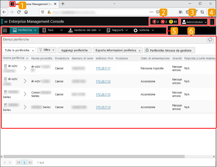The height and width of the screenshot is (167, 217).
Task: Open the dashboard grid icon in the menu bar
Action: pyautogui.click(x=5, y=30)
